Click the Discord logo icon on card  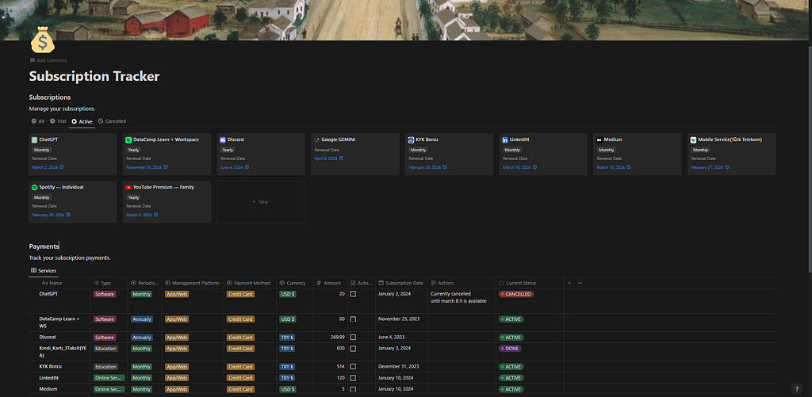click(x=223, y=139)
